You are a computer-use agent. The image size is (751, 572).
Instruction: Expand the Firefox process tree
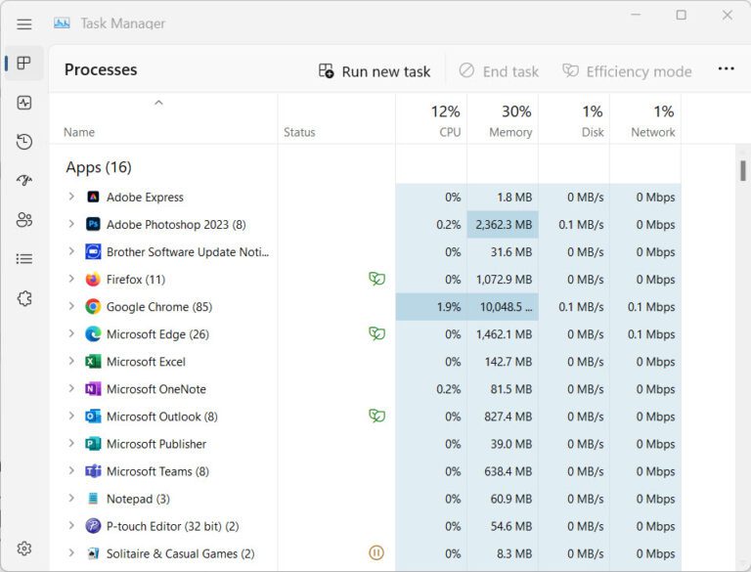tap(71, 280)
